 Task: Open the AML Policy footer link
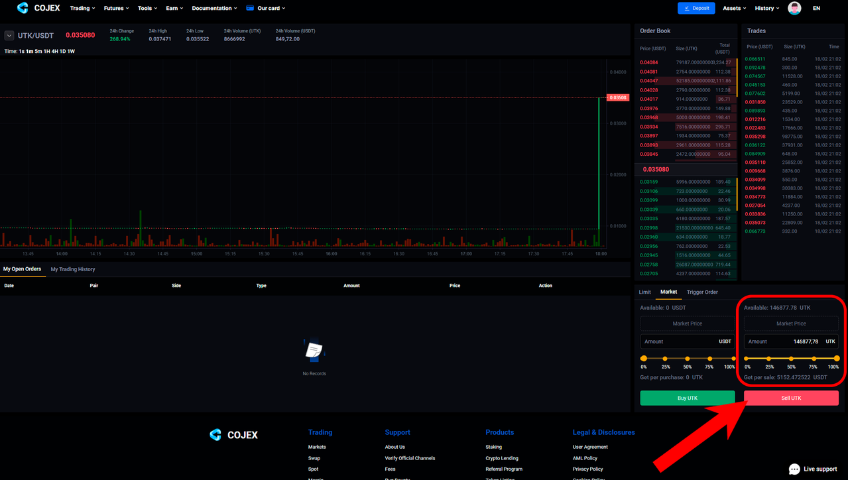click(585, 458)
